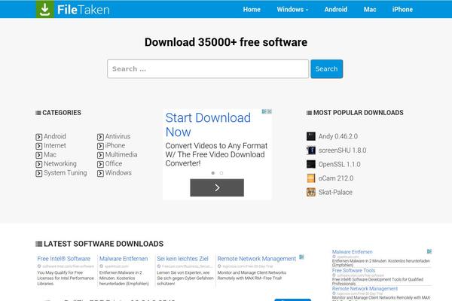
Task: Open the Windows category link
Action: pyautogui.click(x=118, y=173)
